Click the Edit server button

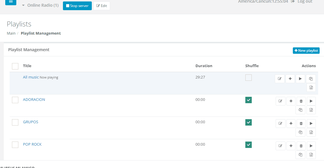(x=102, y=6)
